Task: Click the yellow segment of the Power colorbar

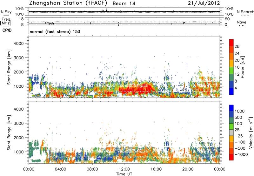Action: [x=231, y=64]
